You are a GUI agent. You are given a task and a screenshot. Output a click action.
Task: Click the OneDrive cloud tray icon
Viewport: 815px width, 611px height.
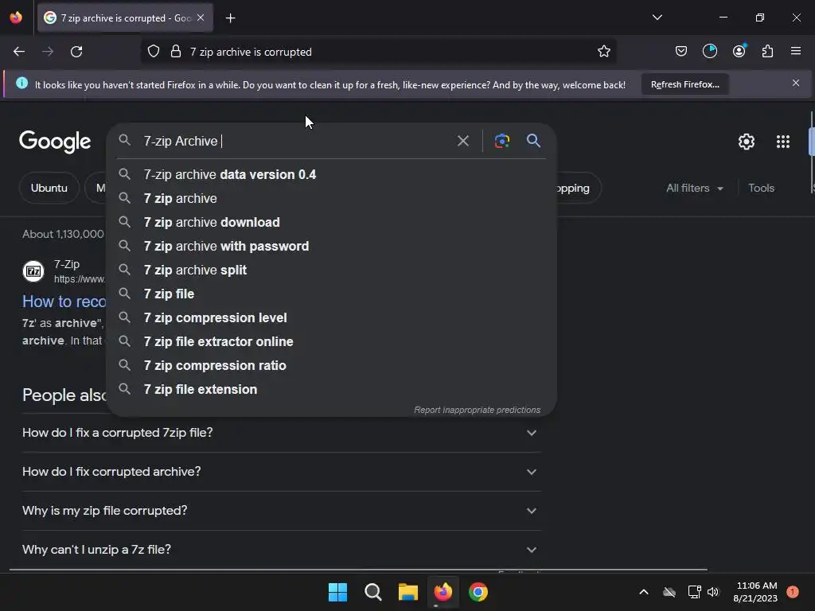pos(669,592)
